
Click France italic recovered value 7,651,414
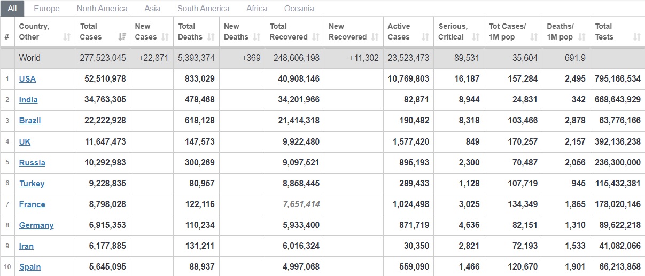click(301, 204)
